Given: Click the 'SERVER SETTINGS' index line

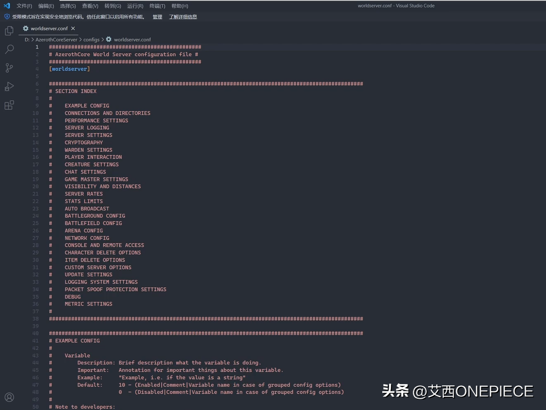Looking at the screenshot, I should click(88, 135).
